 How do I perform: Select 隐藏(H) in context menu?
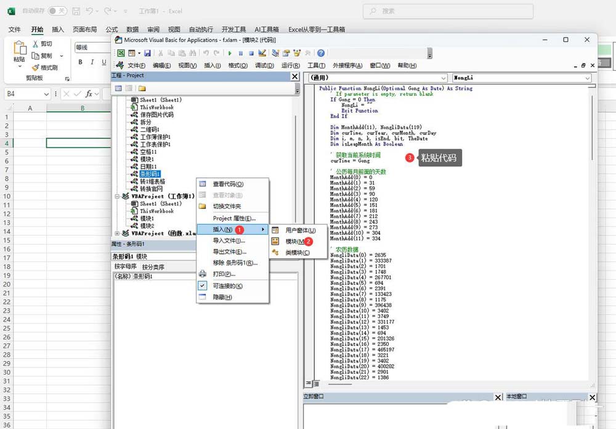[x=233, y=297]
